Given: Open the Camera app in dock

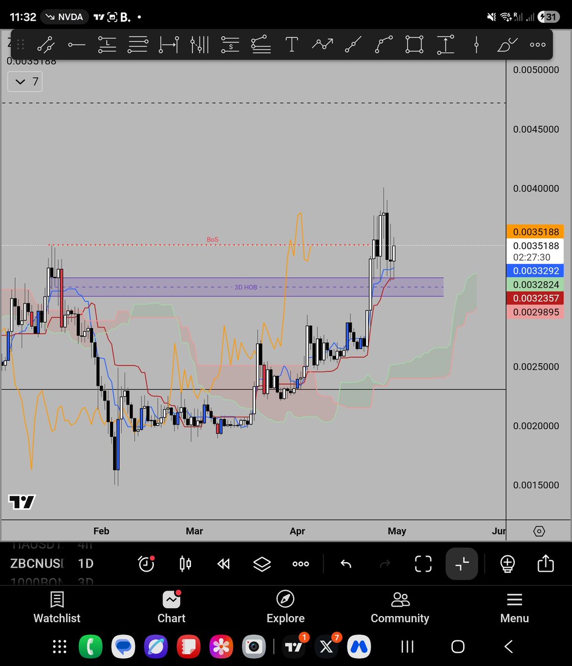Looking at the screenshot, I should click(254, 647).
